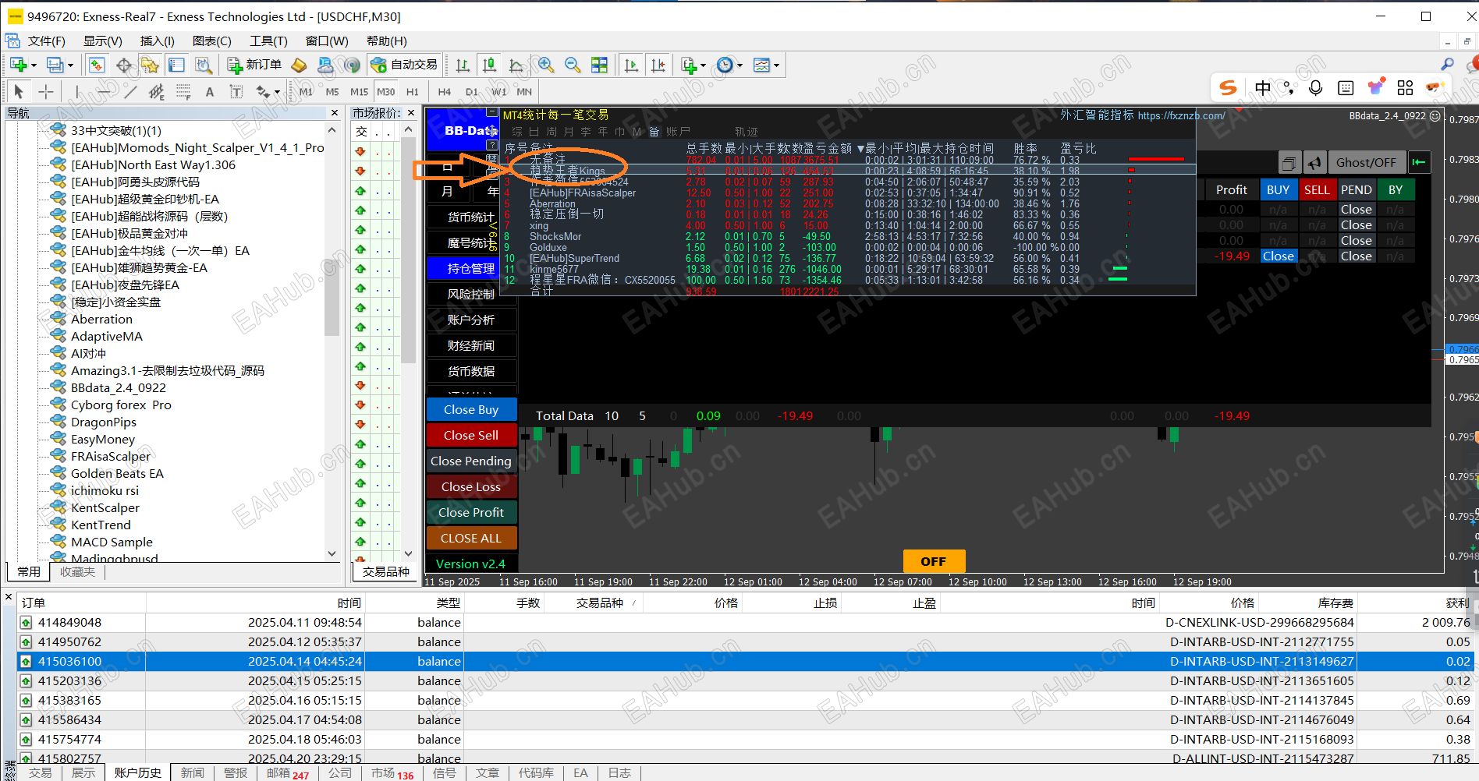Viewport: 1479px width, 781px height.
Task: Switch timeframe to M15
Action: click(x=359, y=92)
